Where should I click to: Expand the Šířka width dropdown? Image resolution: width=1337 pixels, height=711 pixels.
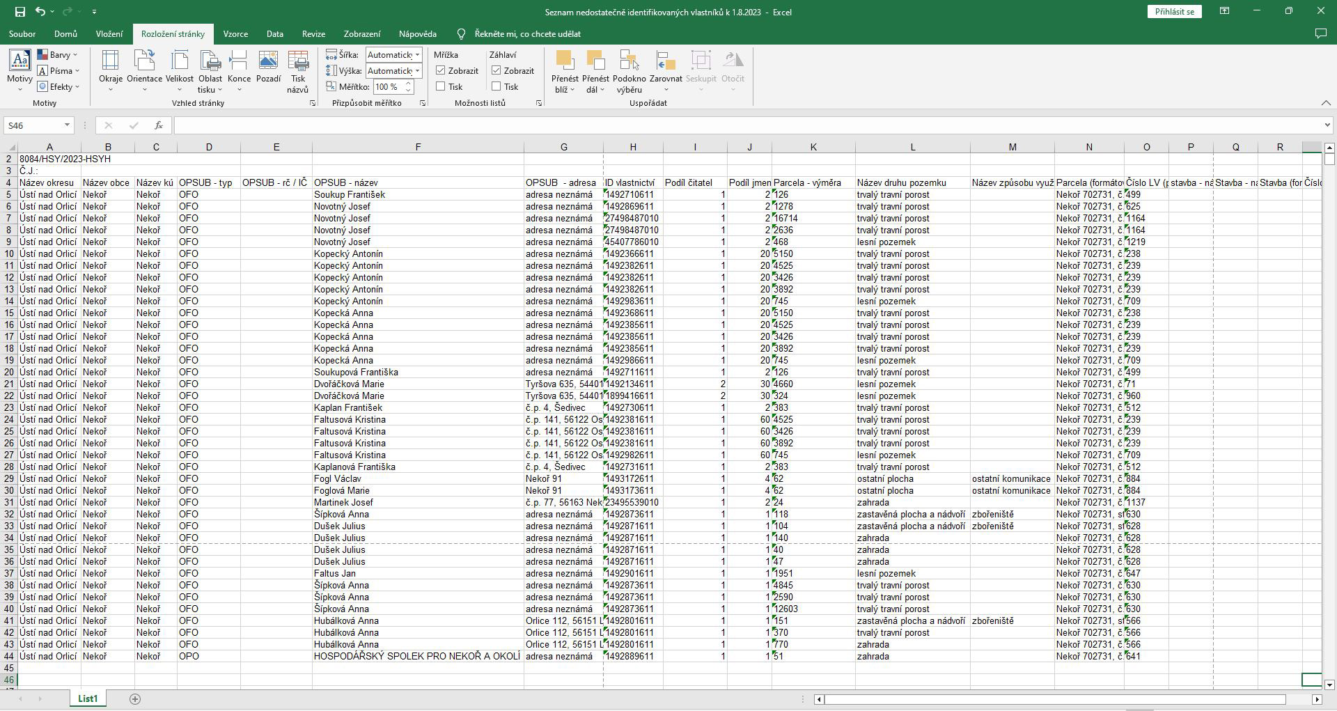click(417, 55)
